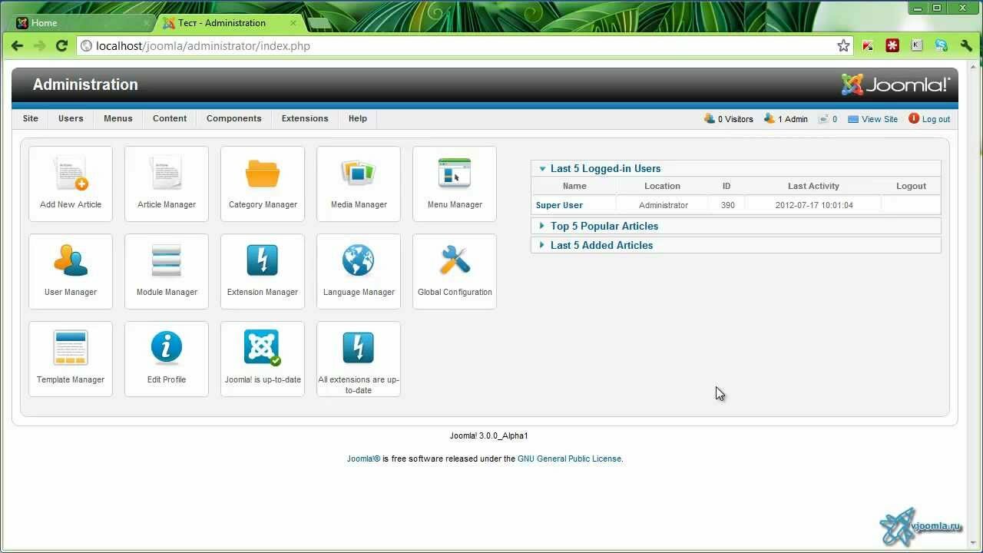Screen dimensions: 983x553
Task: Click the 2012-07-17 10:01:04 activity cell
Action: [x=814, y=205]
